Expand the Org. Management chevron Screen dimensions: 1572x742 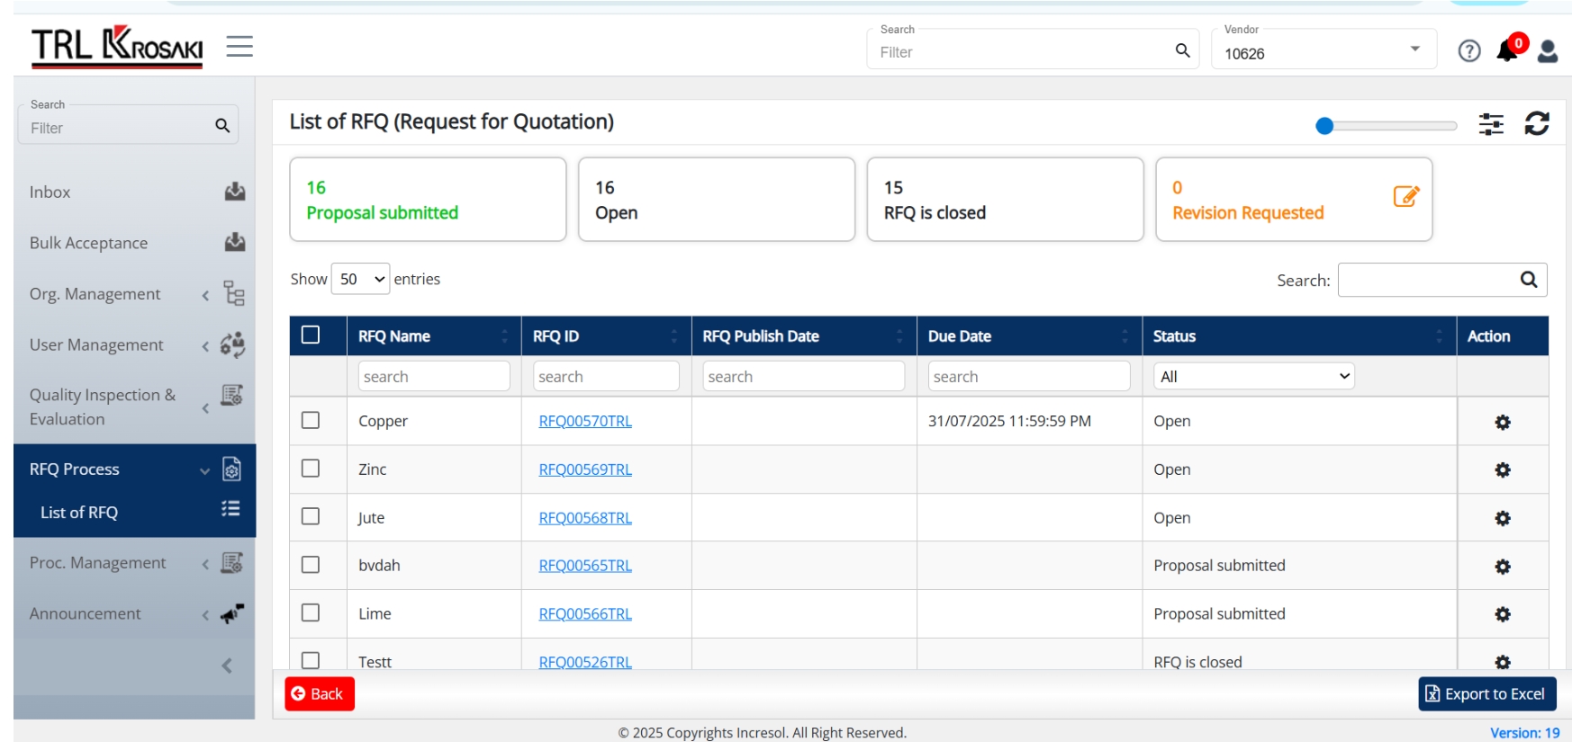(205, 295)
